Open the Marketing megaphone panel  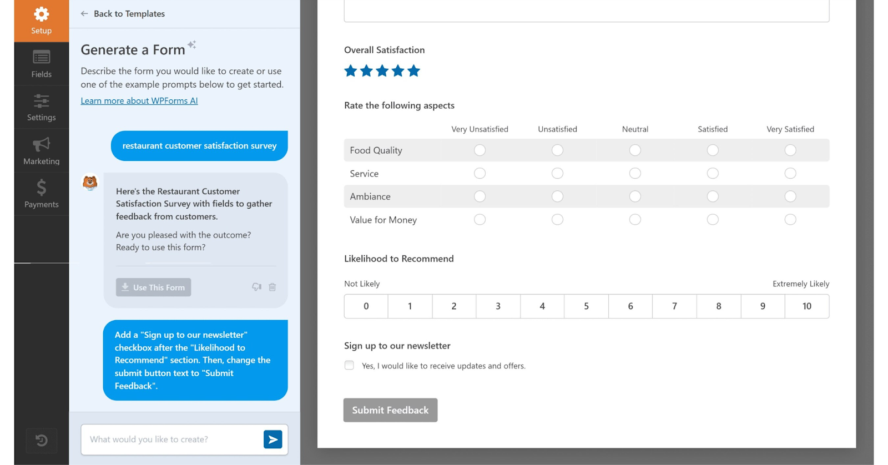pyautogui.click(x=41, y=151)
